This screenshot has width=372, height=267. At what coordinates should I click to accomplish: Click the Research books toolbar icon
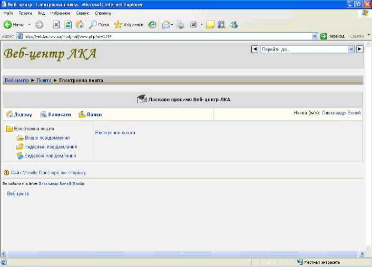click(x=221, y=24)
